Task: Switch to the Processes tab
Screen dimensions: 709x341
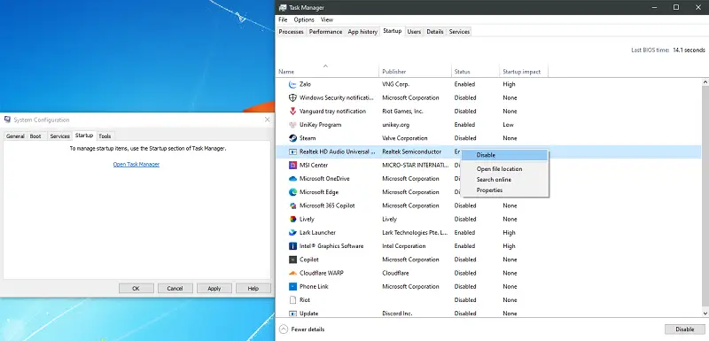Action: pos(292,32)
